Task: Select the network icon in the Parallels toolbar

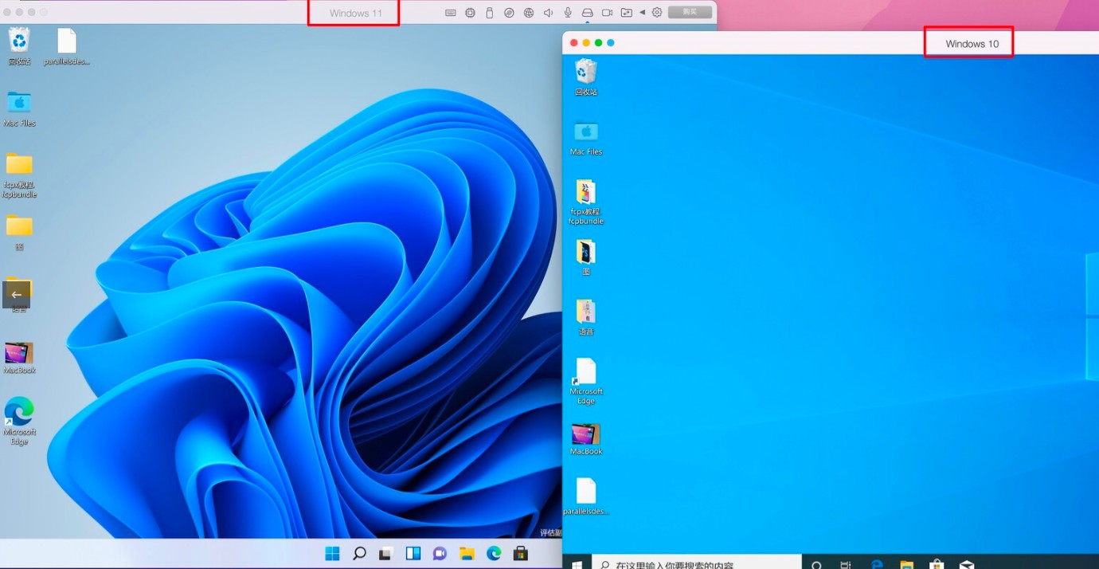Action: coord(528,12)
